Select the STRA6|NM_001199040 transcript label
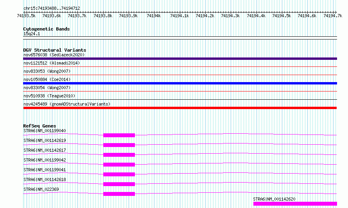This screenshot has width=348, height=208. [x=45, y=131]
